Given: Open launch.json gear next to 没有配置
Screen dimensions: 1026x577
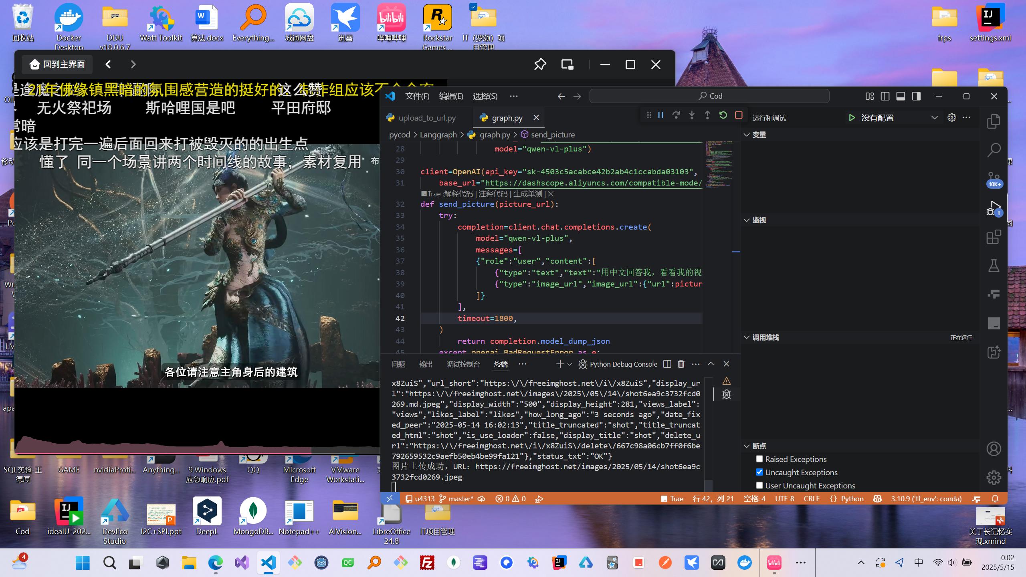Looking at the screenshot, I should click(951, 117).
